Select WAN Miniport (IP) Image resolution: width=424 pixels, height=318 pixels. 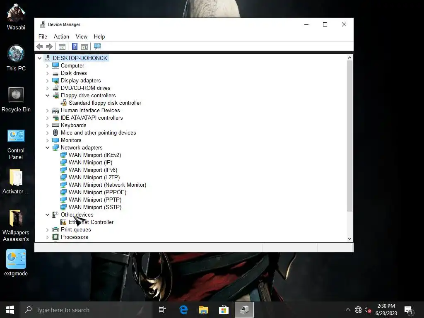pyautogui.click(x=90, y=162)
